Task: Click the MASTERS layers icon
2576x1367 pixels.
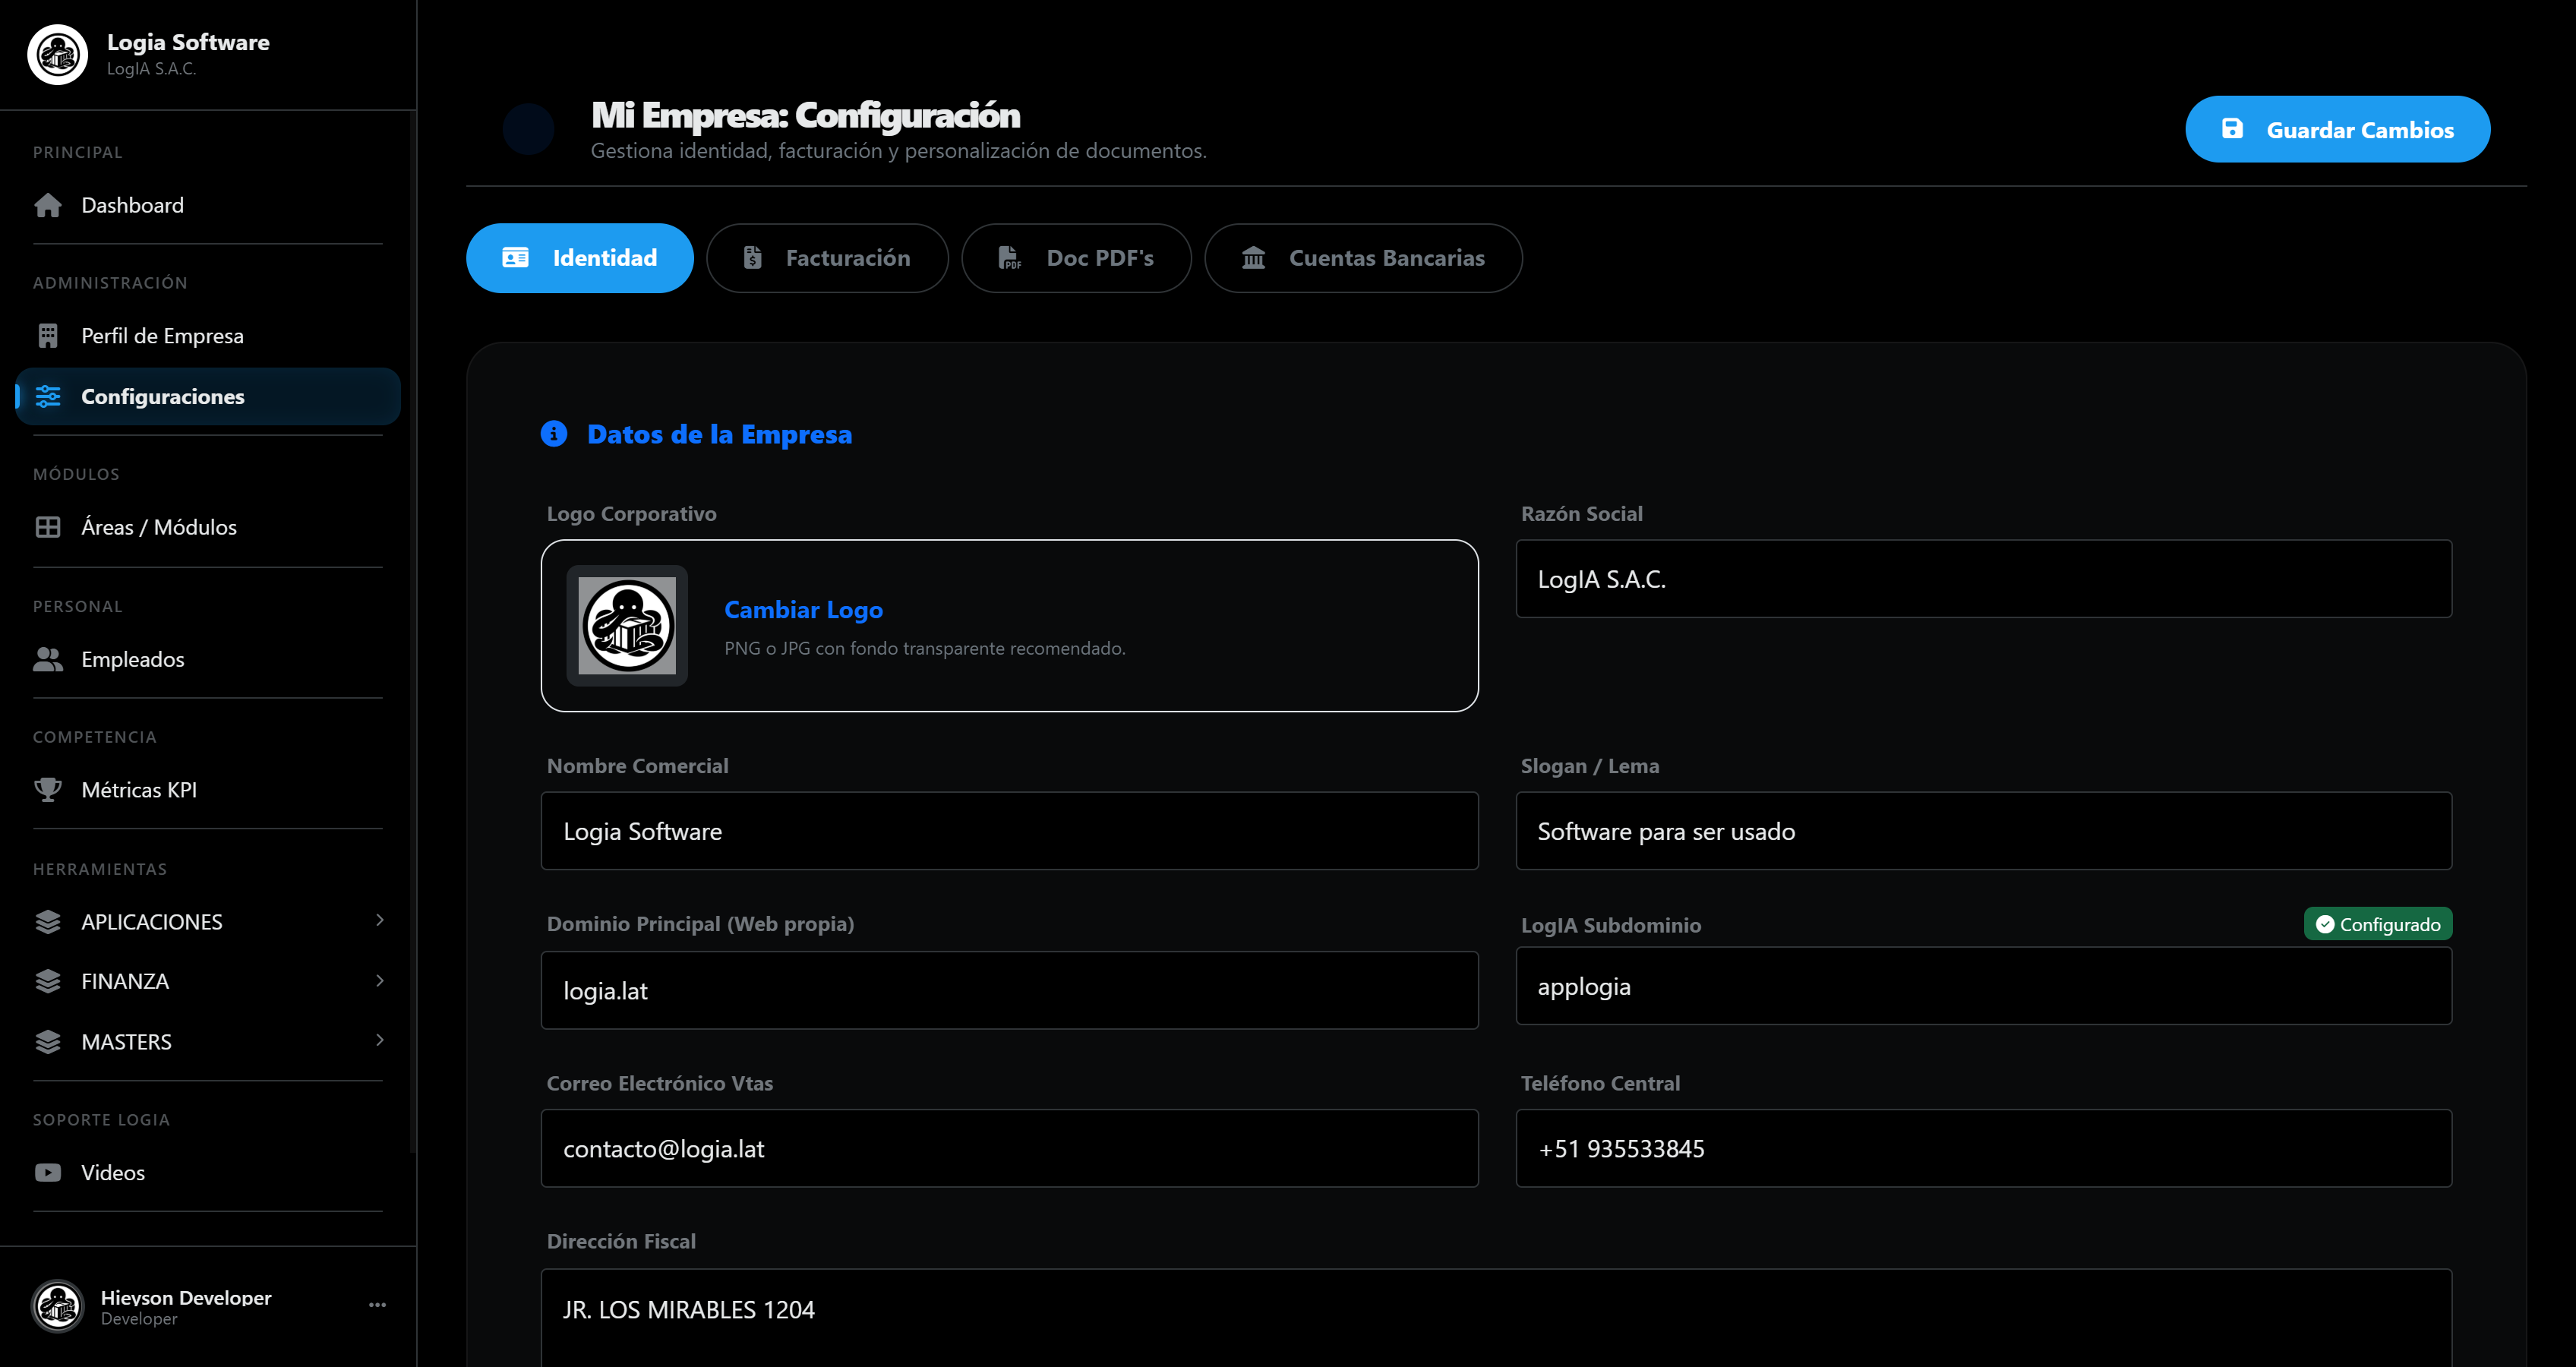Action: (x=48, y=1042)
